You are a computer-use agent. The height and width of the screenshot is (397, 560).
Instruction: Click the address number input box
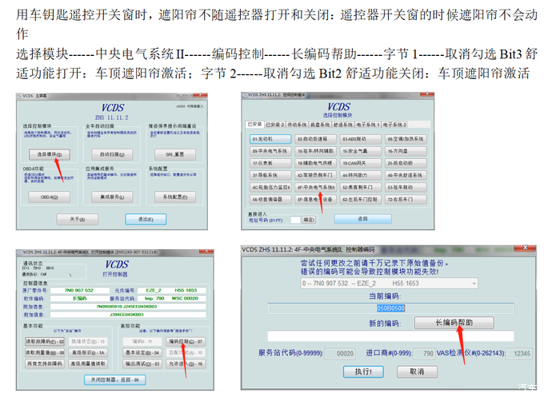[295, 220]
